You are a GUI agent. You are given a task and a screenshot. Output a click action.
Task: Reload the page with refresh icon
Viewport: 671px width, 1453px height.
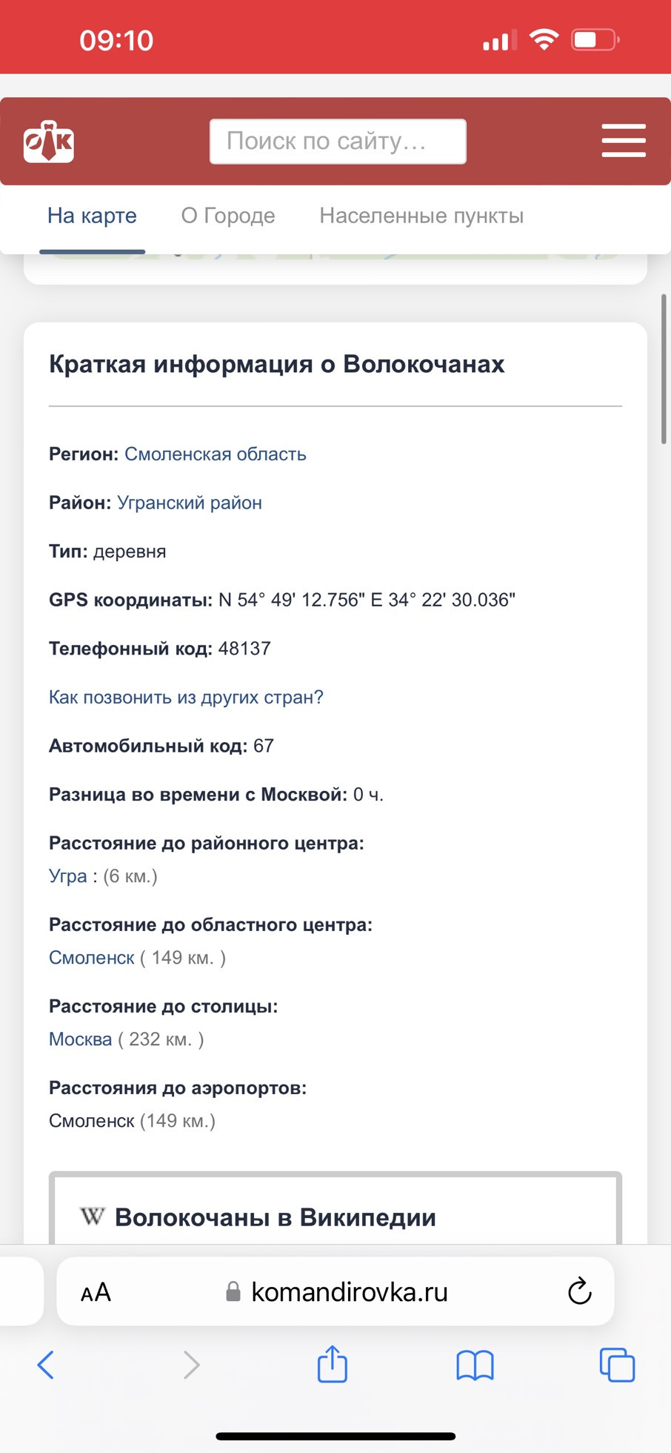click(579, 1291)
